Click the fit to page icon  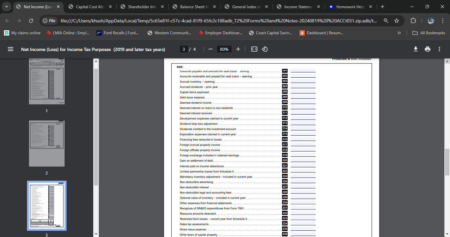[254, 49]
